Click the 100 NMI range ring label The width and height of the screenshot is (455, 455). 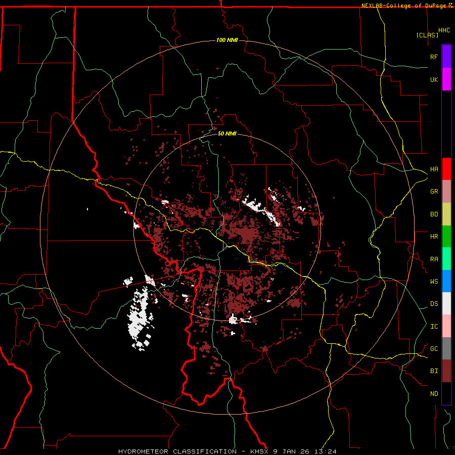227,40
